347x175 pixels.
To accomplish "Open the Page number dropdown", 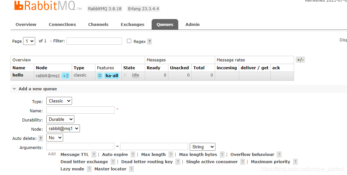I will (29, 41).
